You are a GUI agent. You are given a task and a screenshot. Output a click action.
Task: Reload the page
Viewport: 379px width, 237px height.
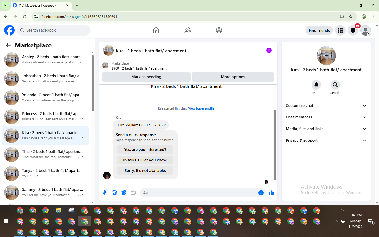[x=25, y=17]
